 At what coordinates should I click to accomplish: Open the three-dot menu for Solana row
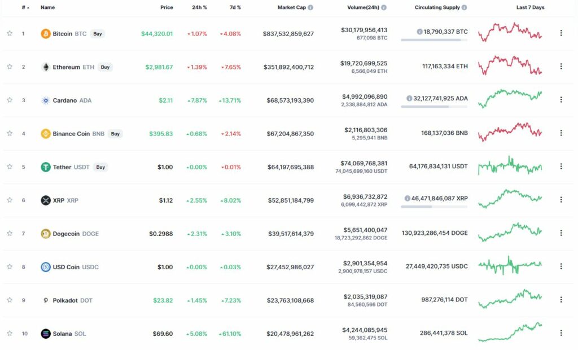pos(561,333)
